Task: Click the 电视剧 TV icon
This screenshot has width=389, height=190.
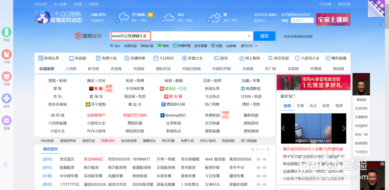Action: [71, 58]
